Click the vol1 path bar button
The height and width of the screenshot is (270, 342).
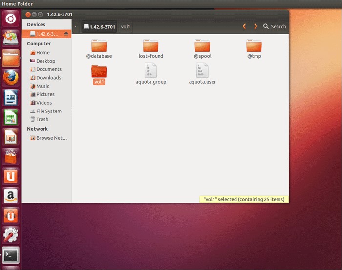coord(126,26)
